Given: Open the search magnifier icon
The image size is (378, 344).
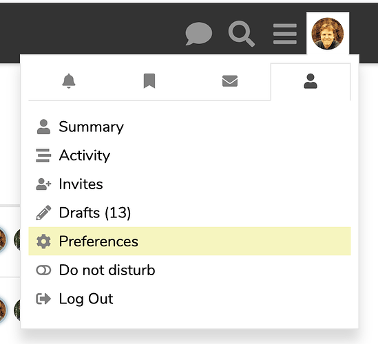Looking at the screenshot, I should [x=242, y=34].
